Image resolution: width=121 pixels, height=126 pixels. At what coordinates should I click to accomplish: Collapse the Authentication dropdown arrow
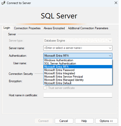tap(110, 56)
